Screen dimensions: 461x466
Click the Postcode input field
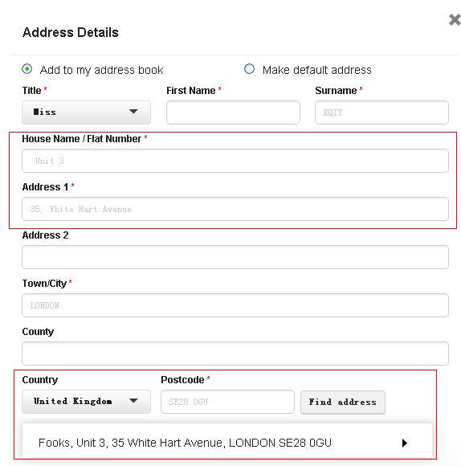click(x=227, y=402)
